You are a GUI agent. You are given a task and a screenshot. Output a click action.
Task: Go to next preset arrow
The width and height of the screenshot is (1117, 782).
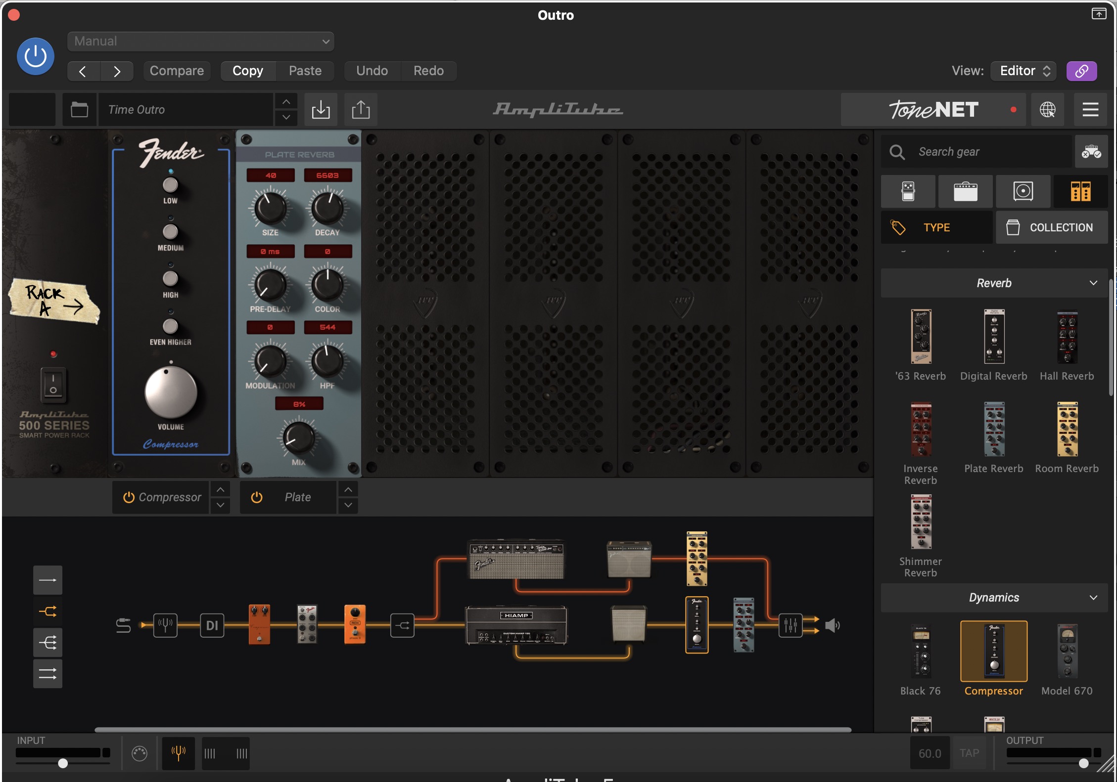(117, 71)
